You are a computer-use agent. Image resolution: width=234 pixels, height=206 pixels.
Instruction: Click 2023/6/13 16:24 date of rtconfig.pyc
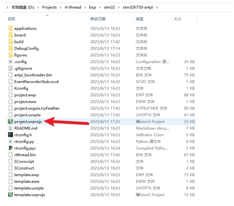coord(105,148)
